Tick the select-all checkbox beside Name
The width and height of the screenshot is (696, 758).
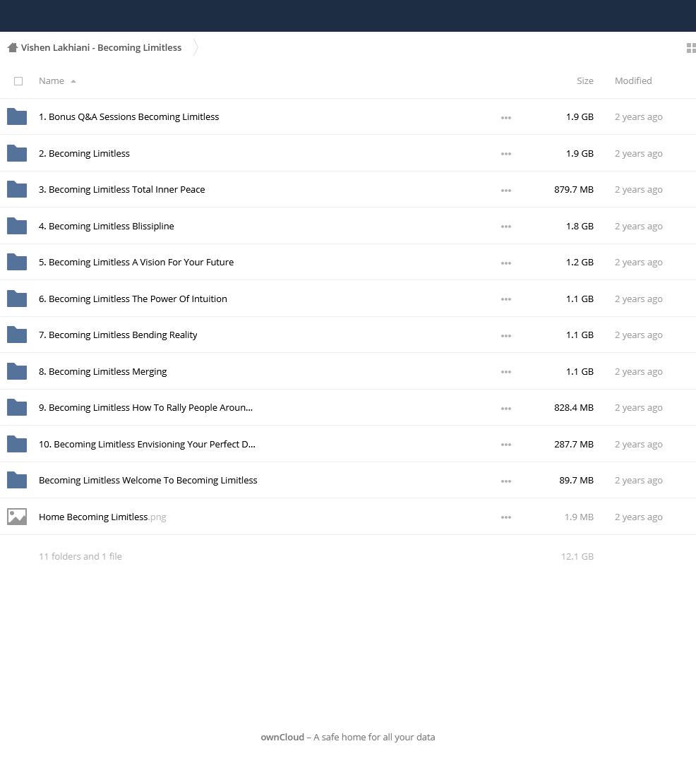click(18, 81)
